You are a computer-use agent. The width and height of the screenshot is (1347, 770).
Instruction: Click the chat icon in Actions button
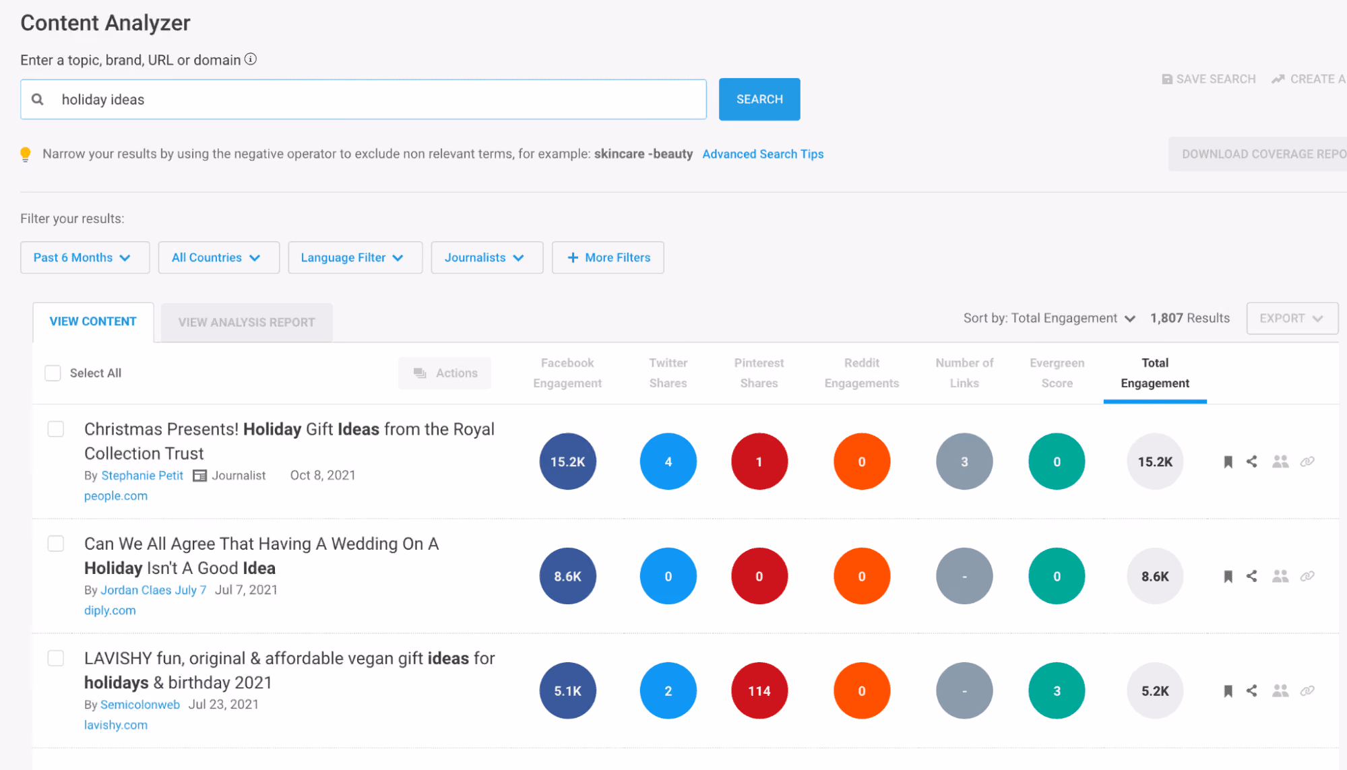(x=420, y=373)
